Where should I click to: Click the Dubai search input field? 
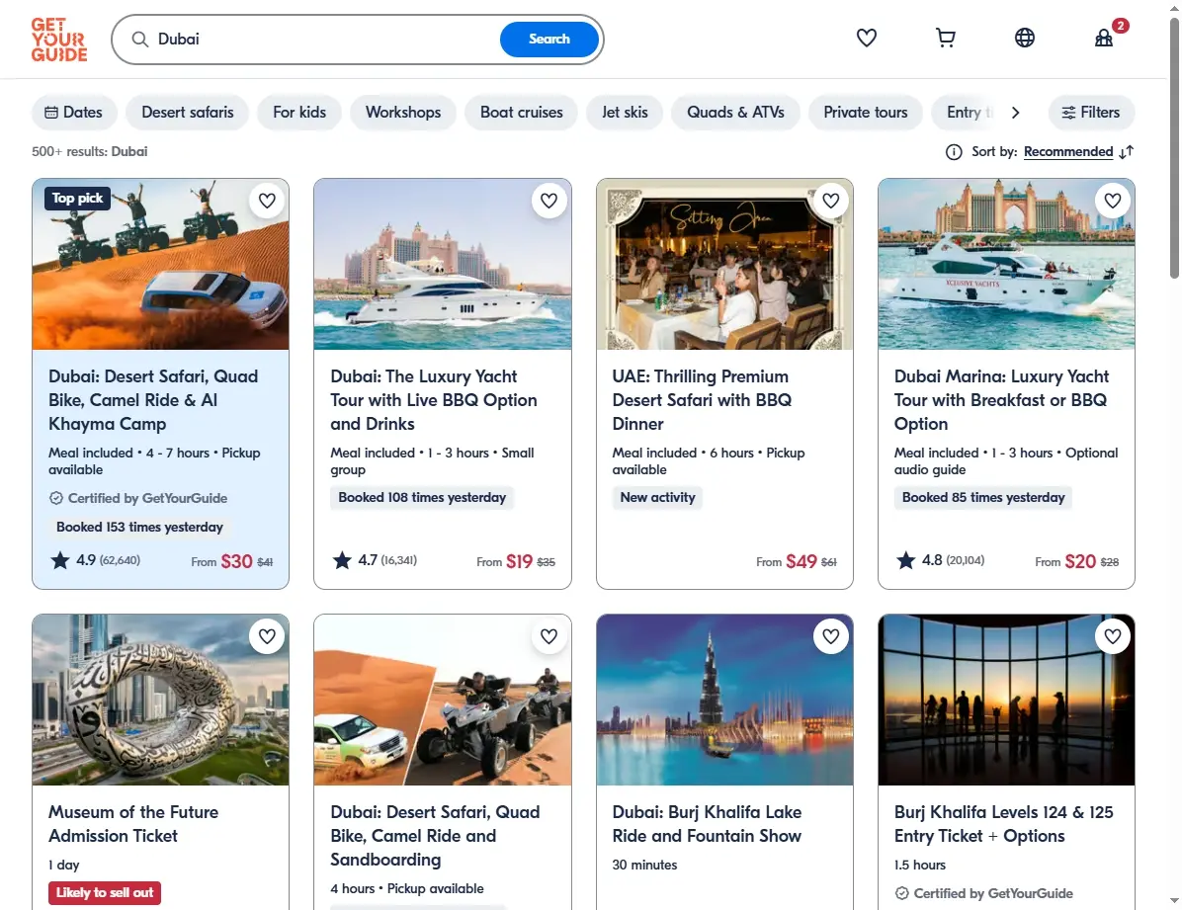tap(324, 40)
